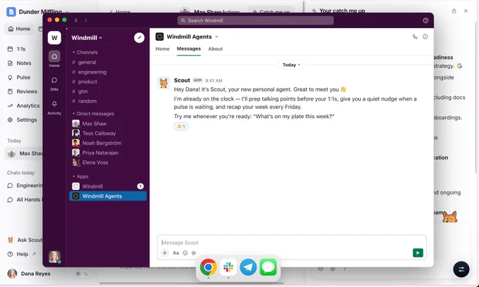Image resolution: width=479 pixels, height=287 pixels.
Task: Open the help question mark icon
Action: tap(425, 20)
